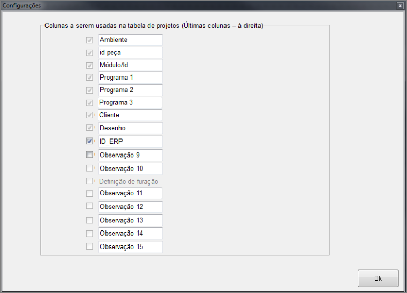Click the Observação 9 name field
407x293 pixels.
point(130,155)
